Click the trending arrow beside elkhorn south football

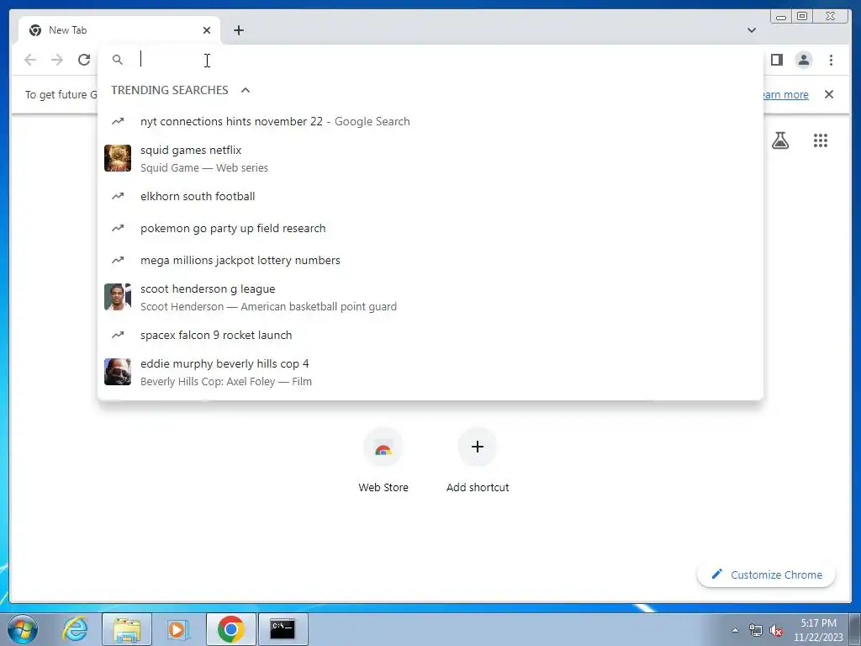click(x=118, y=196)
